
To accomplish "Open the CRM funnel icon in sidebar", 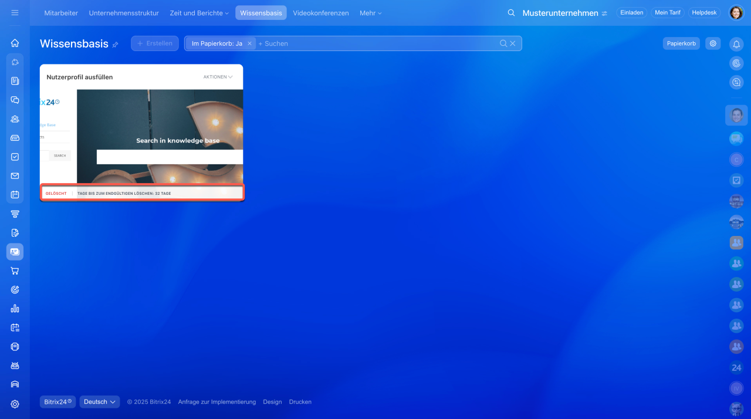I will tap(15, 214).
